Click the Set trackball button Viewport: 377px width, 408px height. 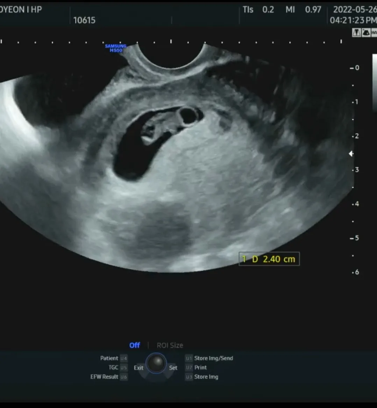(x=173, y=368)
